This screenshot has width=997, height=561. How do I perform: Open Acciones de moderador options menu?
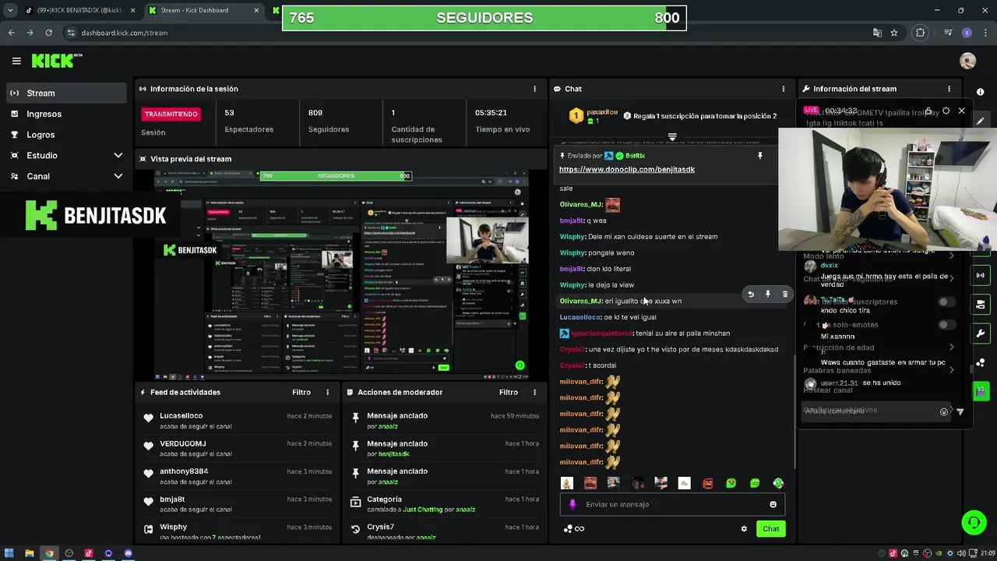point(534,392)
